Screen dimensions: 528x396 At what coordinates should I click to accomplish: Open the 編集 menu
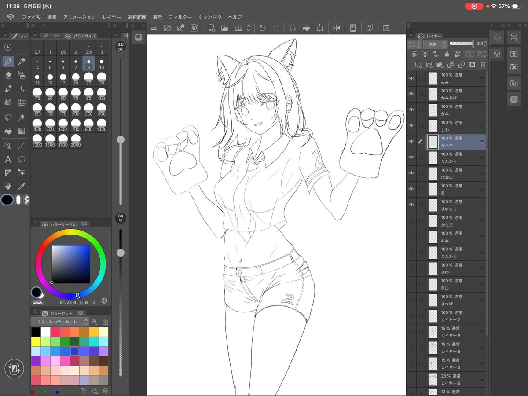52,17
